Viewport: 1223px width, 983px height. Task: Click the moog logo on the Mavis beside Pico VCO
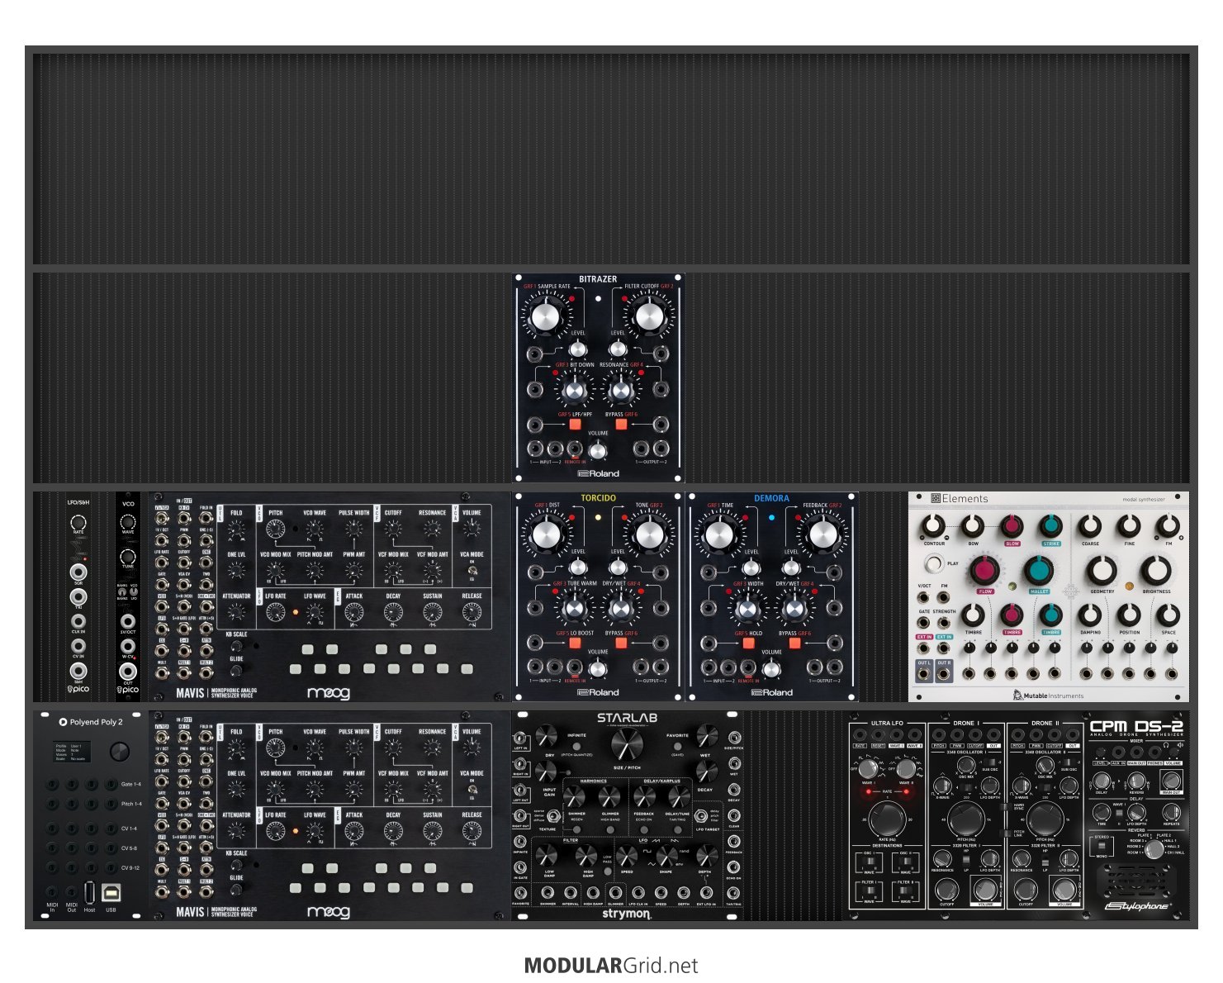(x=329, y=692)
